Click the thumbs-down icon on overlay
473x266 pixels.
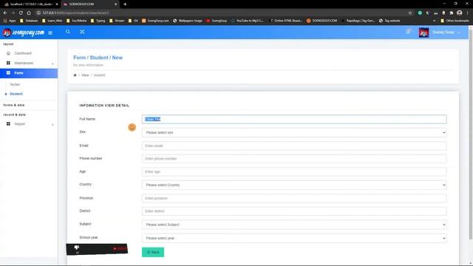77,248
